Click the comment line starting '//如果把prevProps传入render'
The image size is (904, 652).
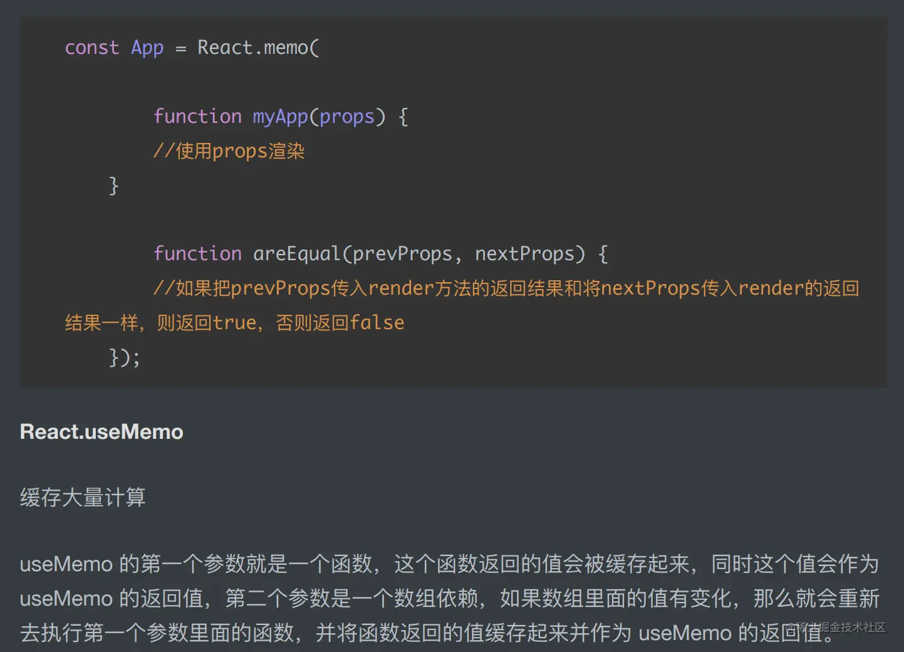click(506, 288)
